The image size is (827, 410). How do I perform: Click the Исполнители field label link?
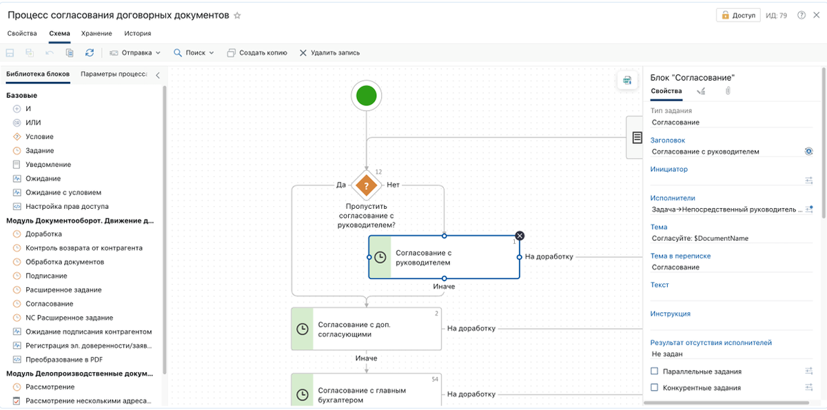(673, 198)
